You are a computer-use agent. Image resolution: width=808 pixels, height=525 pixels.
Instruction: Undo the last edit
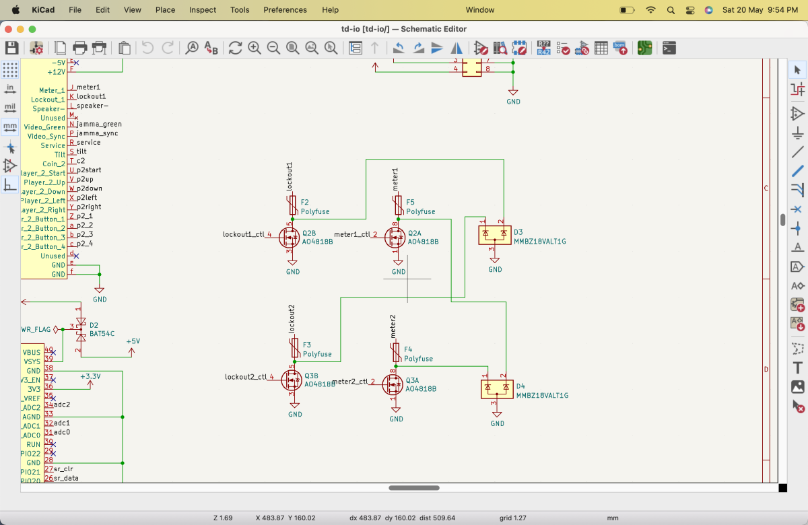pyautogui.click(x=148, y=48)
